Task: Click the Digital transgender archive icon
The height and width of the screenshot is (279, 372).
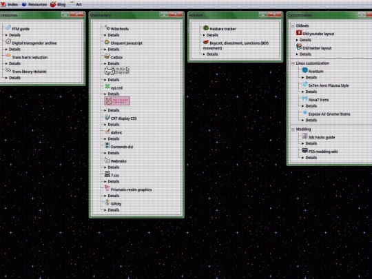Action: click(x=8, y=42)
